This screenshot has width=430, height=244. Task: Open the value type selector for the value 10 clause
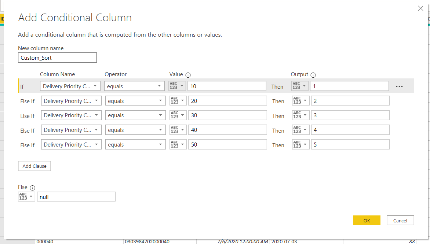(x=177, y=86)
